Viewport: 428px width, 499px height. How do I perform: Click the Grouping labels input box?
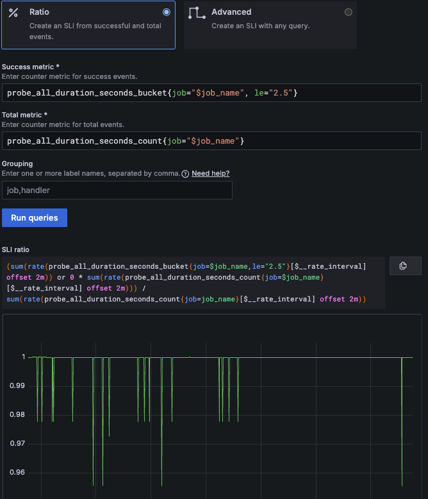coord(117,190)
